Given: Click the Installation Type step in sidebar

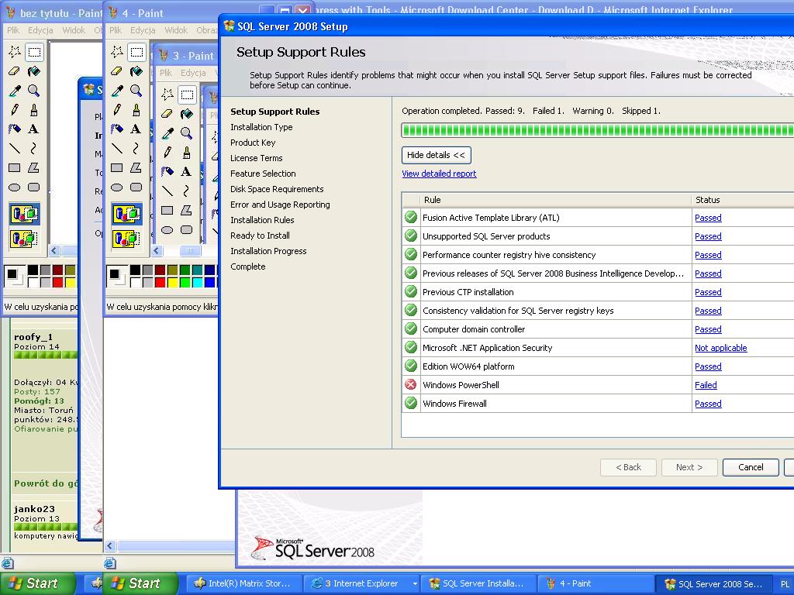Looking at the screenshot, I should (x=261, y=127).
